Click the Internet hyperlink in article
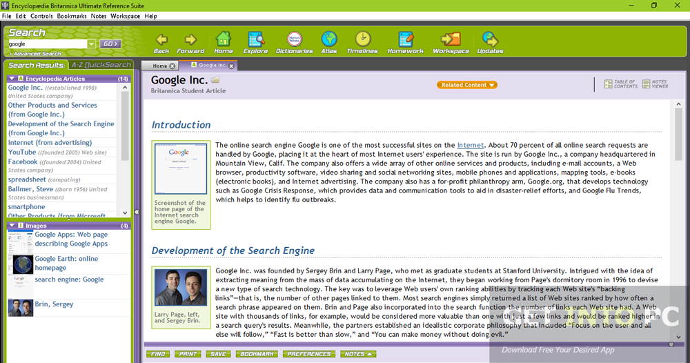690x363 pixels. click(470, 146)
